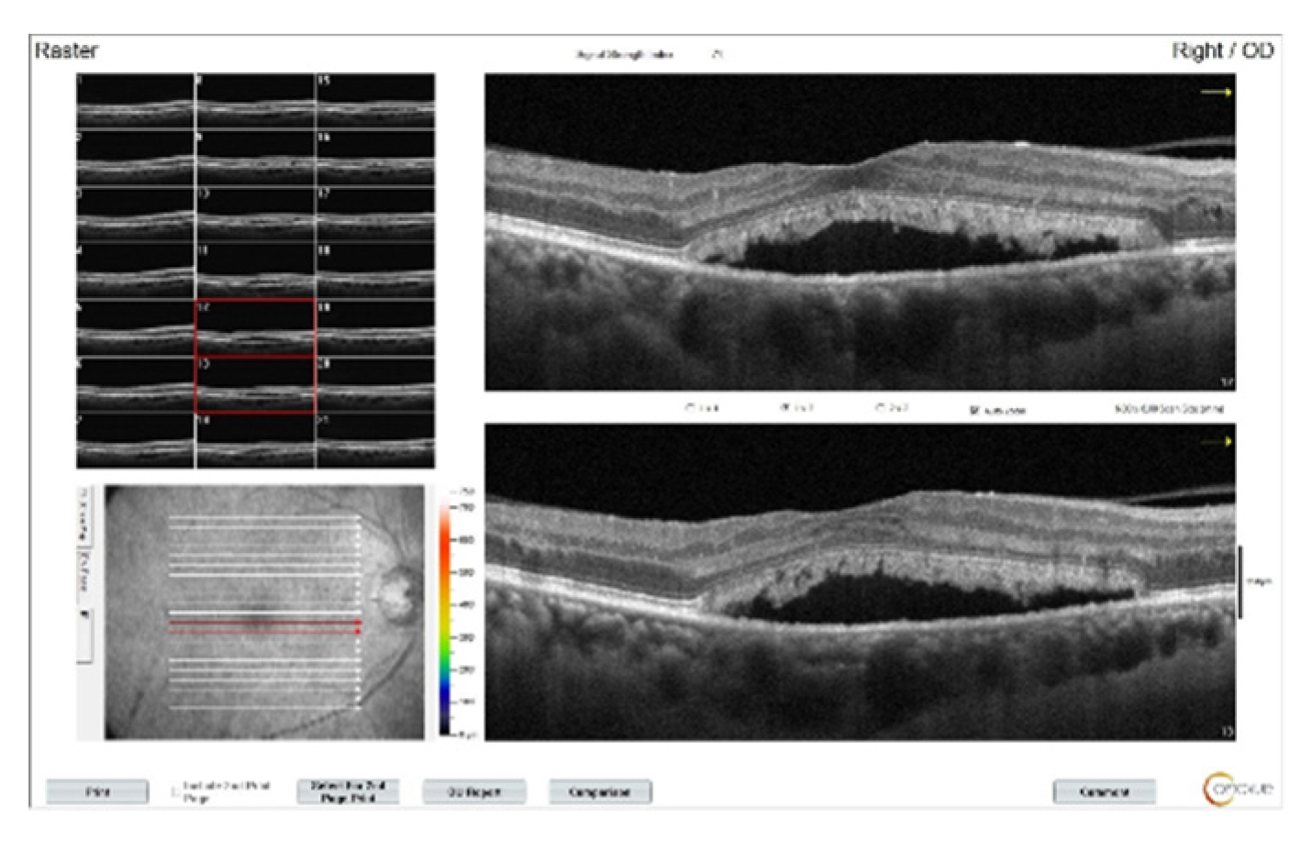Viewport: 1312px width, 851px height.
Task: Click the Comparison button
Action: pos(600,791)
